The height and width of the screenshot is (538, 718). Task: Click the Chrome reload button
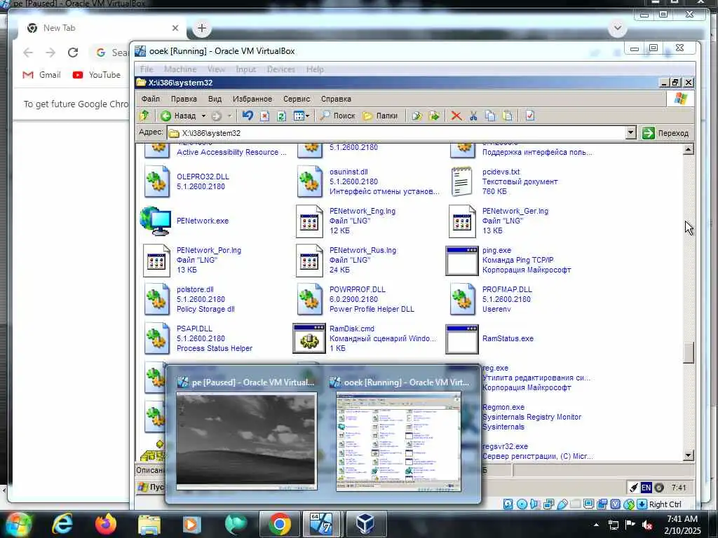pyautogui.click(x=73, y=53)
